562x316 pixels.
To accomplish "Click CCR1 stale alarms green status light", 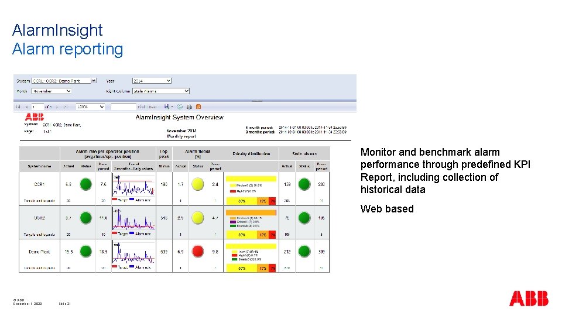I will tap(304, 184).
